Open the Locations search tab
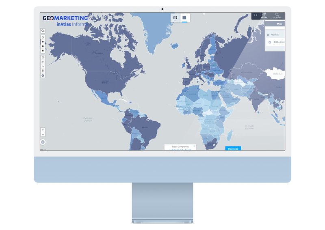Screen dimensions: 325x230 pos(277,15)
